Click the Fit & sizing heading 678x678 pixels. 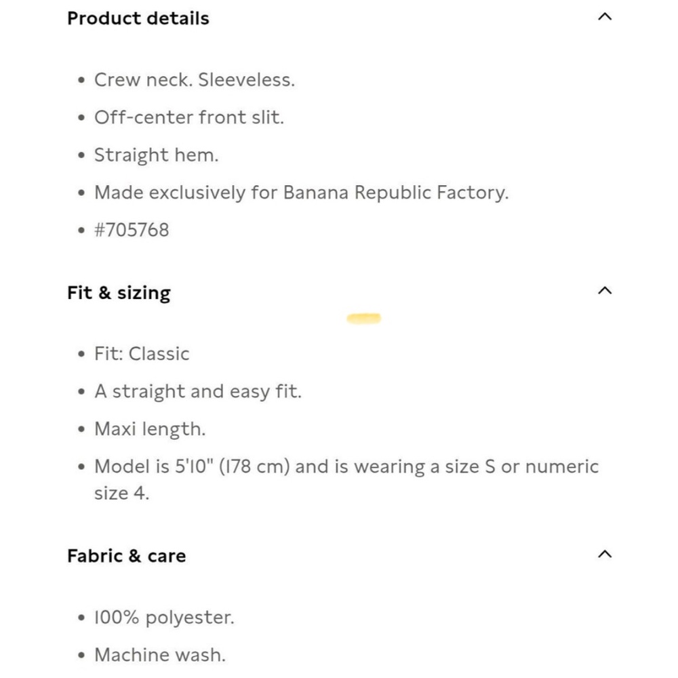click(x=119, y=293)
